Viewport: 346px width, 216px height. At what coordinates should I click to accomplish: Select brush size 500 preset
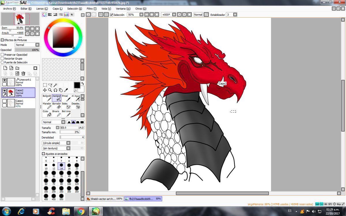61,197
